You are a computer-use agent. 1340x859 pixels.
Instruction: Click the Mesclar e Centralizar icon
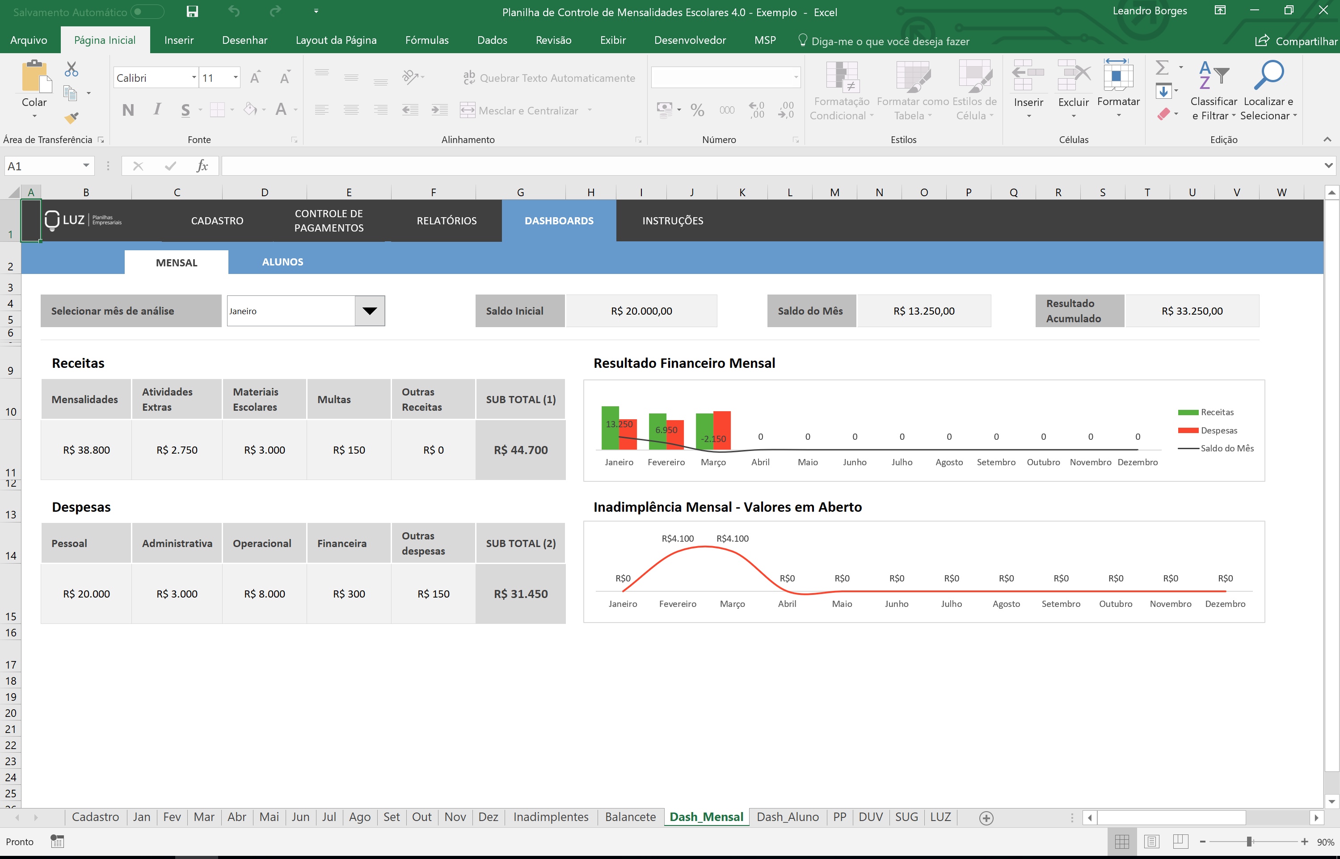[468, 110]
